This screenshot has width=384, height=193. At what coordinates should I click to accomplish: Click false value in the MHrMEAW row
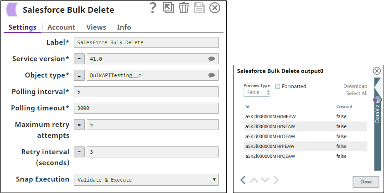[341, 117]
